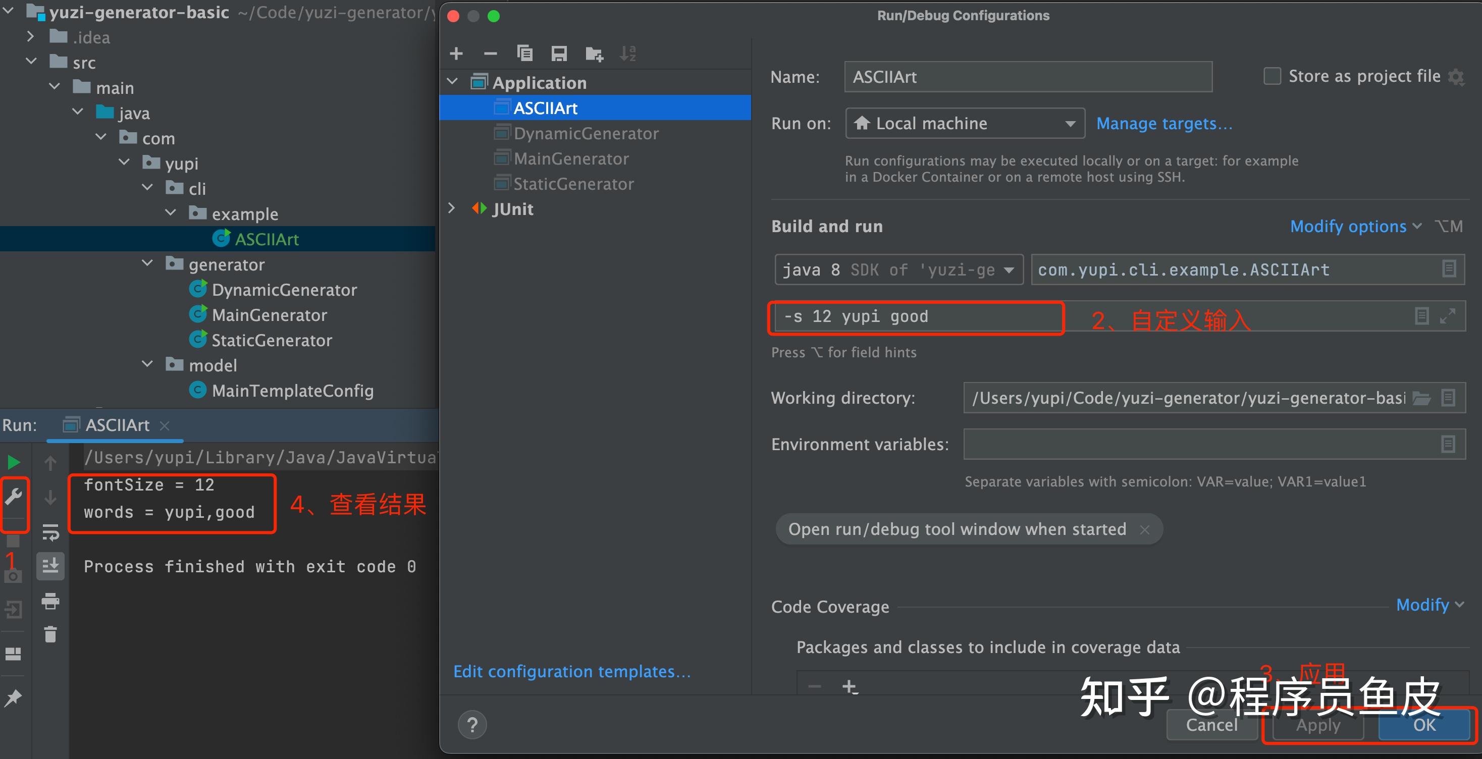Click the print icon in Run panel

click(x=50, y=601)
